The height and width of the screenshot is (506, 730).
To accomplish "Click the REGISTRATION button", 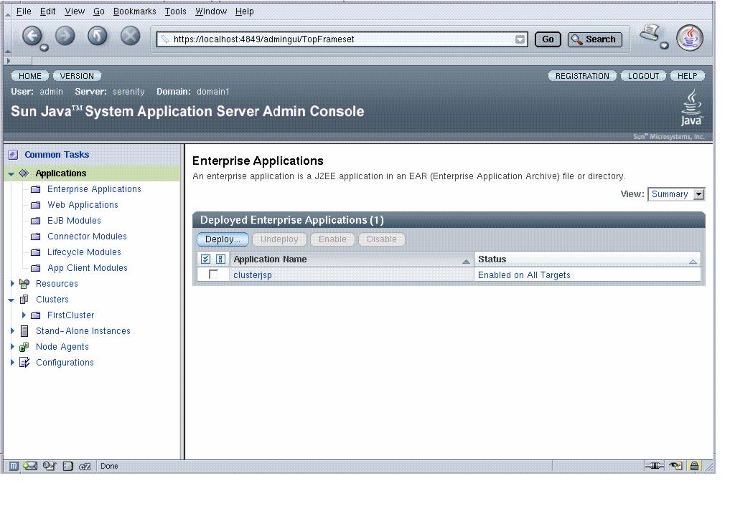I will (582, 76).
